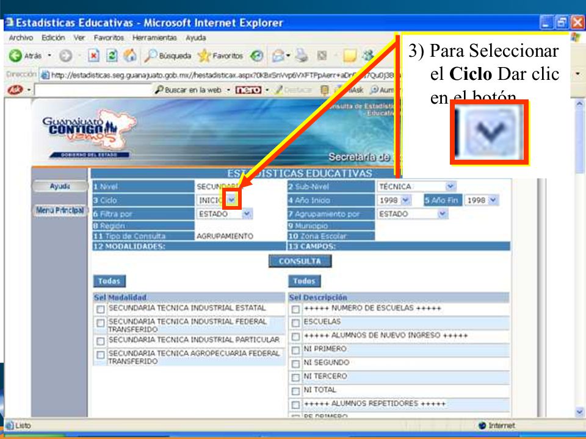The width and height of the screenshot is (586, 439).
Task: Open the Filtra por ESTADO dropdown
Action: click(247, 214)
